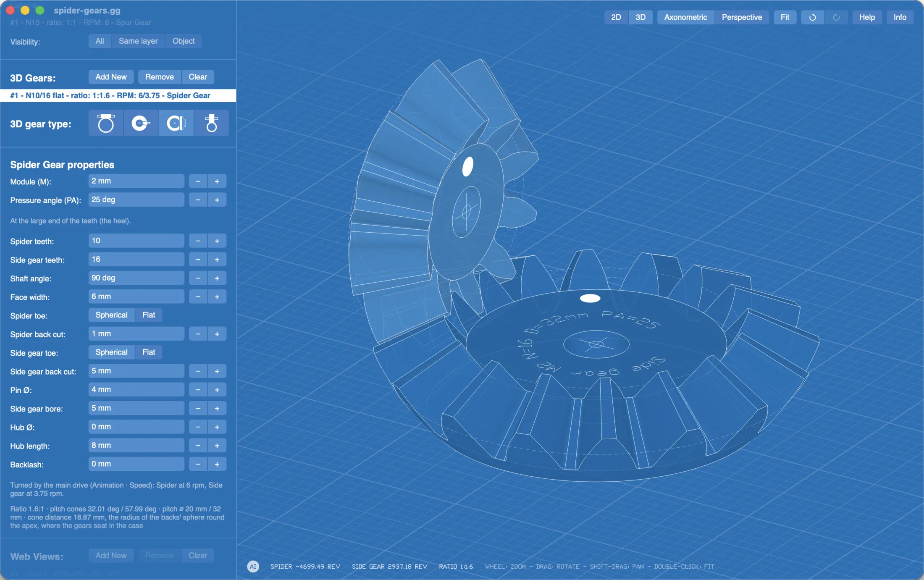Increase Spider teeth count

pos(217,241)
